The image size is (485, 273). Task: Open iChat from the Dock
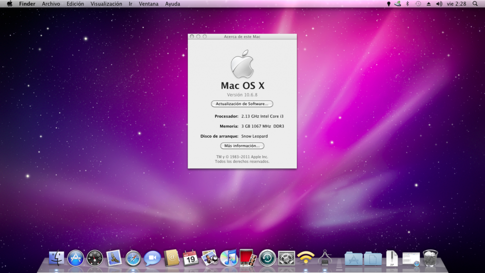coord(152,258)
